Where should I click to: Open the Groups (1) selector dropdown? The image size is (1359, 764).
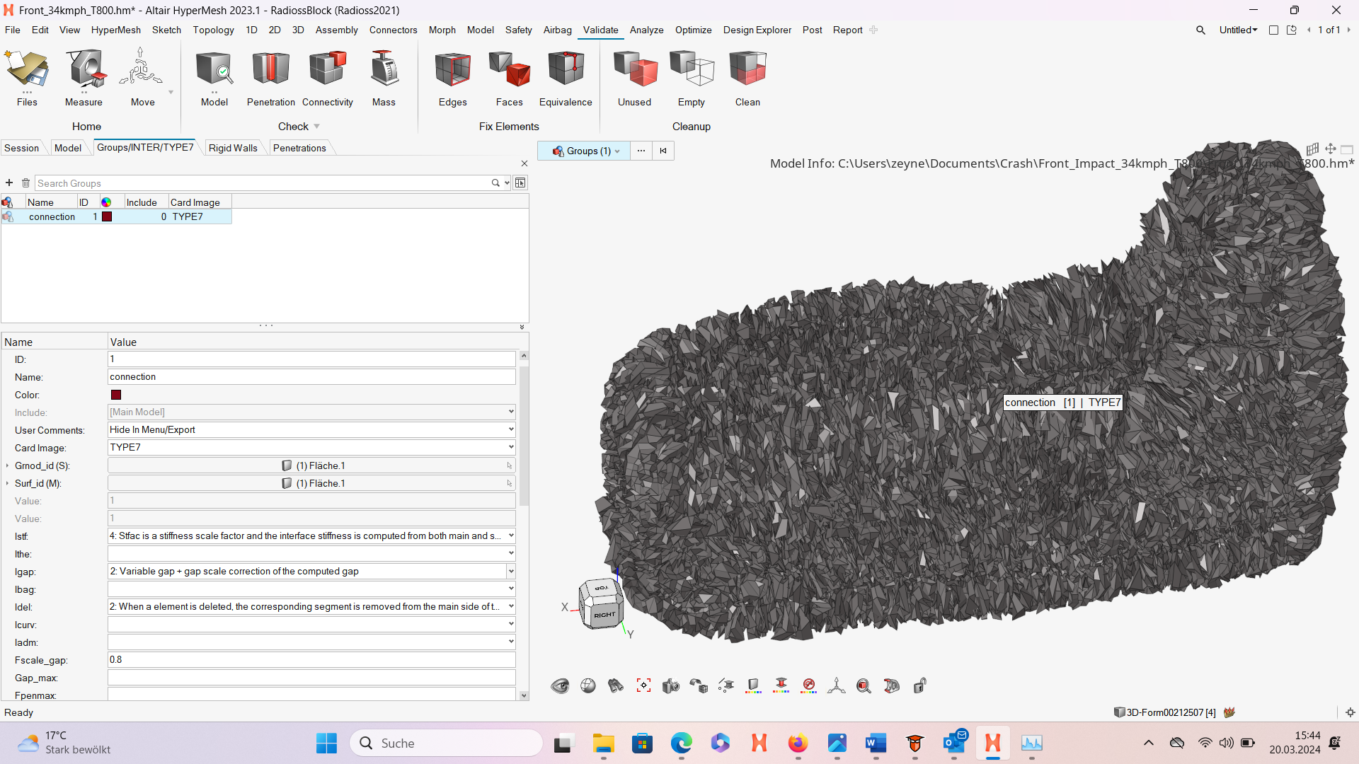tap(585, 151)
